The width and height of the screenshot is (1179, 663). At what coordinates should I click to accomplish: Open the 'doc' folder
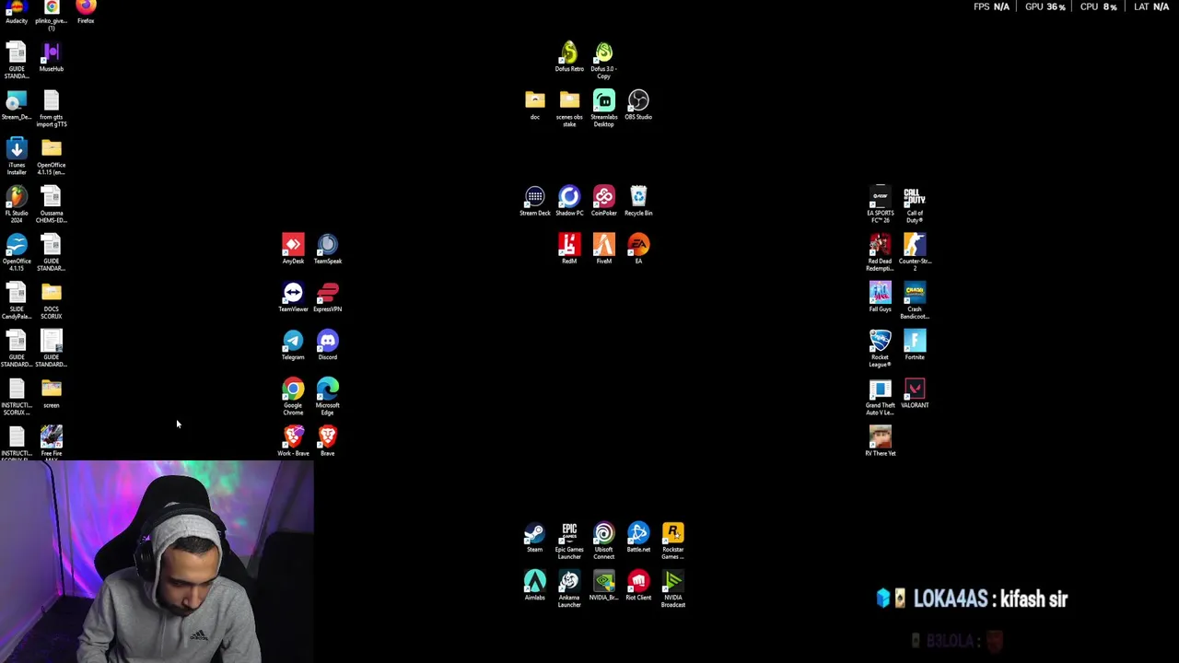[x=535, y=105]
